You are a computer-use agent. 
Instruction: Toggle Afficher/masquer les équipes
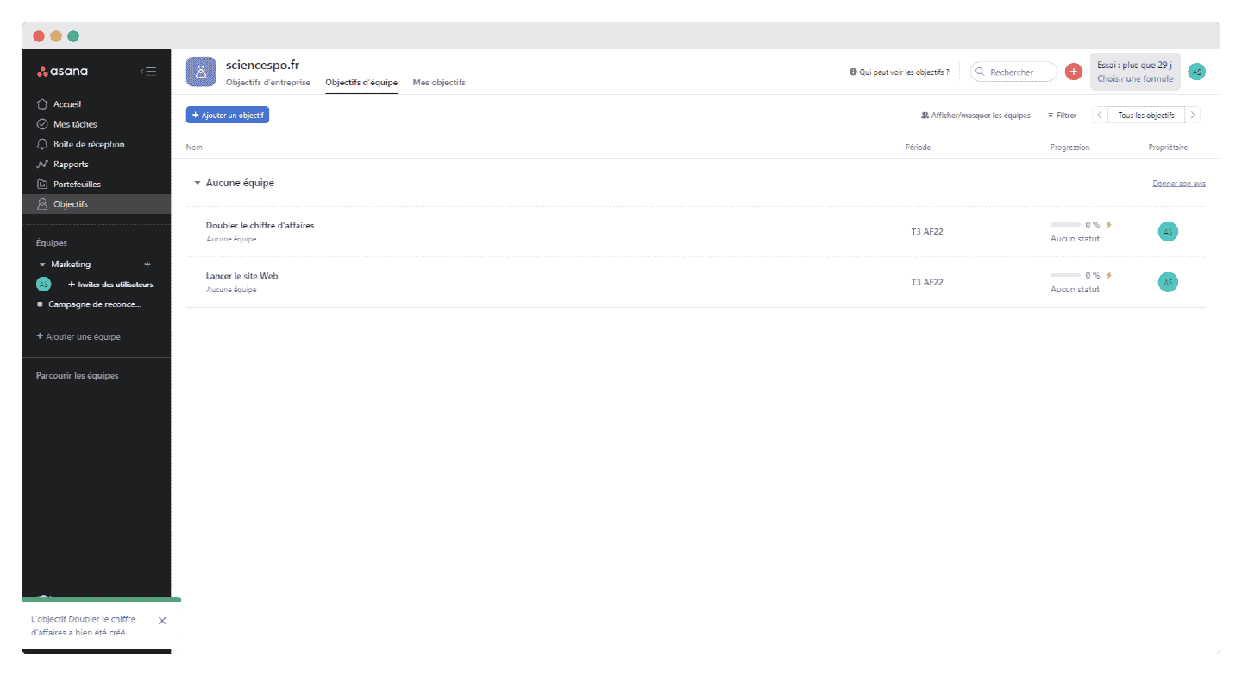click(975, 116)
